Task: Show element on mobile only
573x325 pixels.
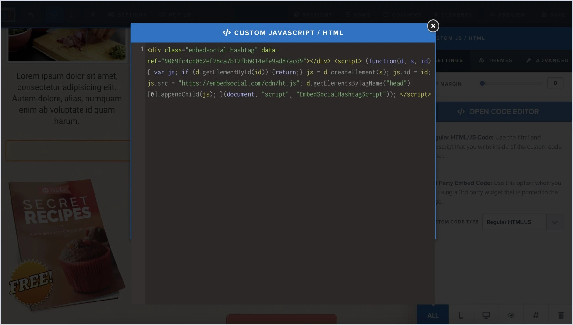Action: 461,315
